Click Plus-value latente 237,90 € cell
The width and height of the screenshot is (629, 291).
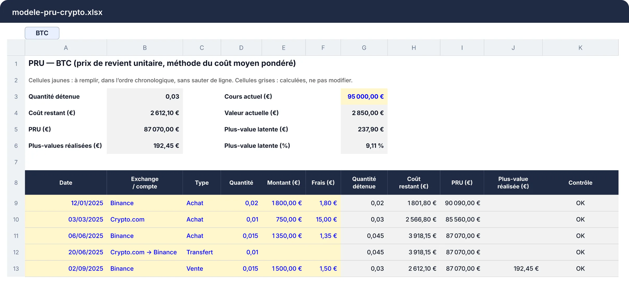coord(364,129)
